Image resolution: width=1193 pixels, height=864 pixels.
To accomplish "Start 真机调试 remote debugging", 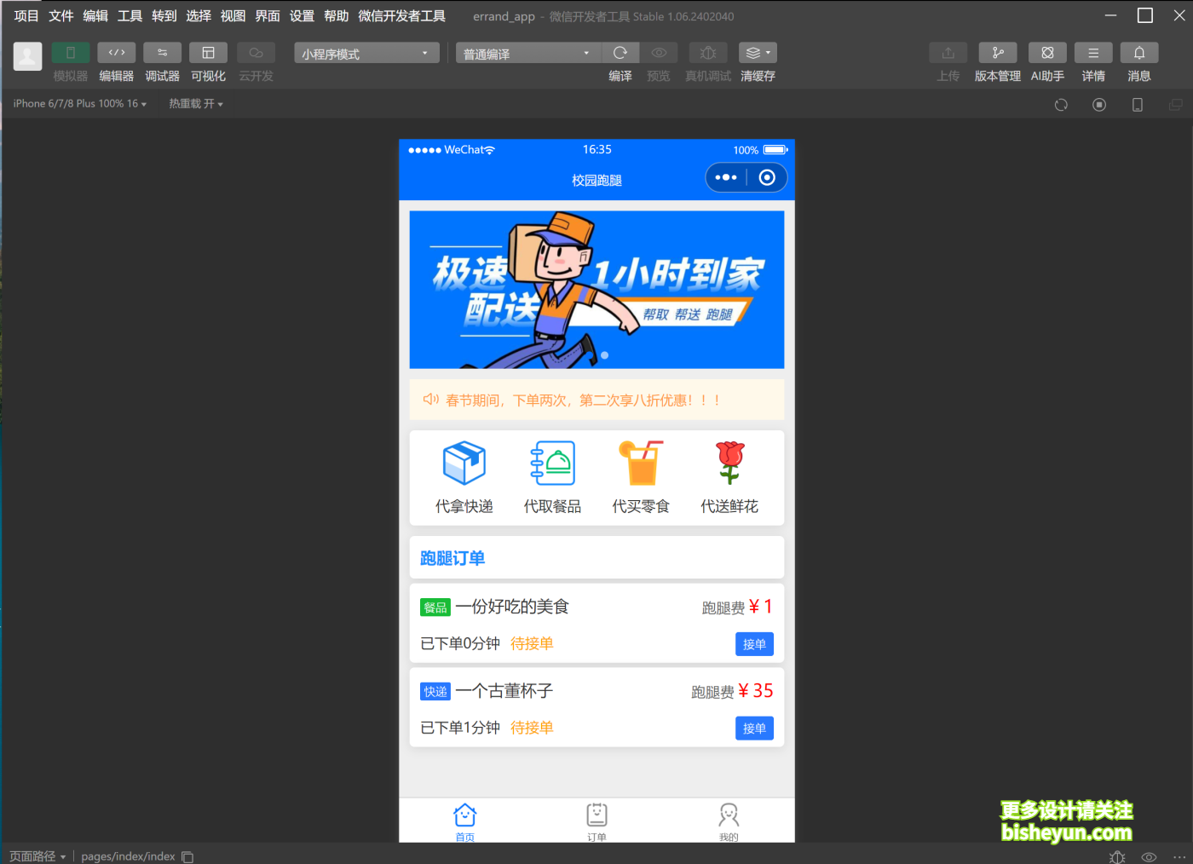I will point(707,53).
